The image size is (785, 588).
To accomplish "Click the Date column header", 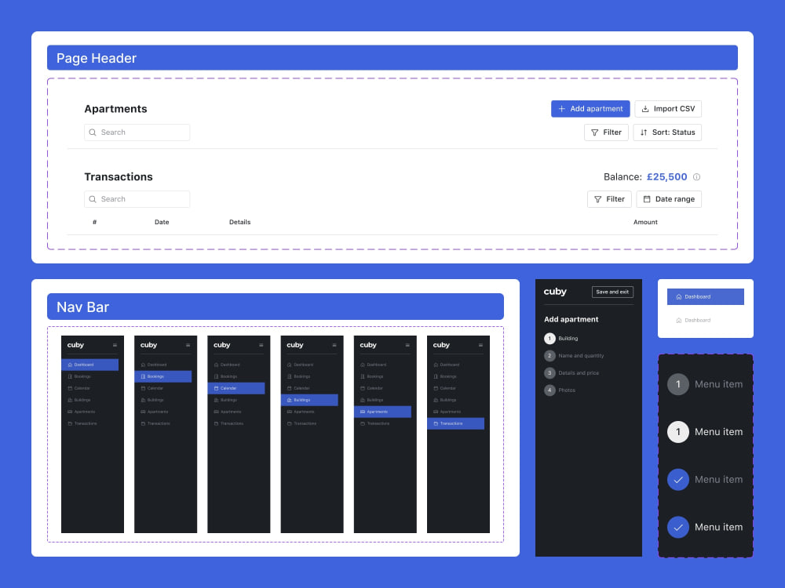I will coord(162,222).
